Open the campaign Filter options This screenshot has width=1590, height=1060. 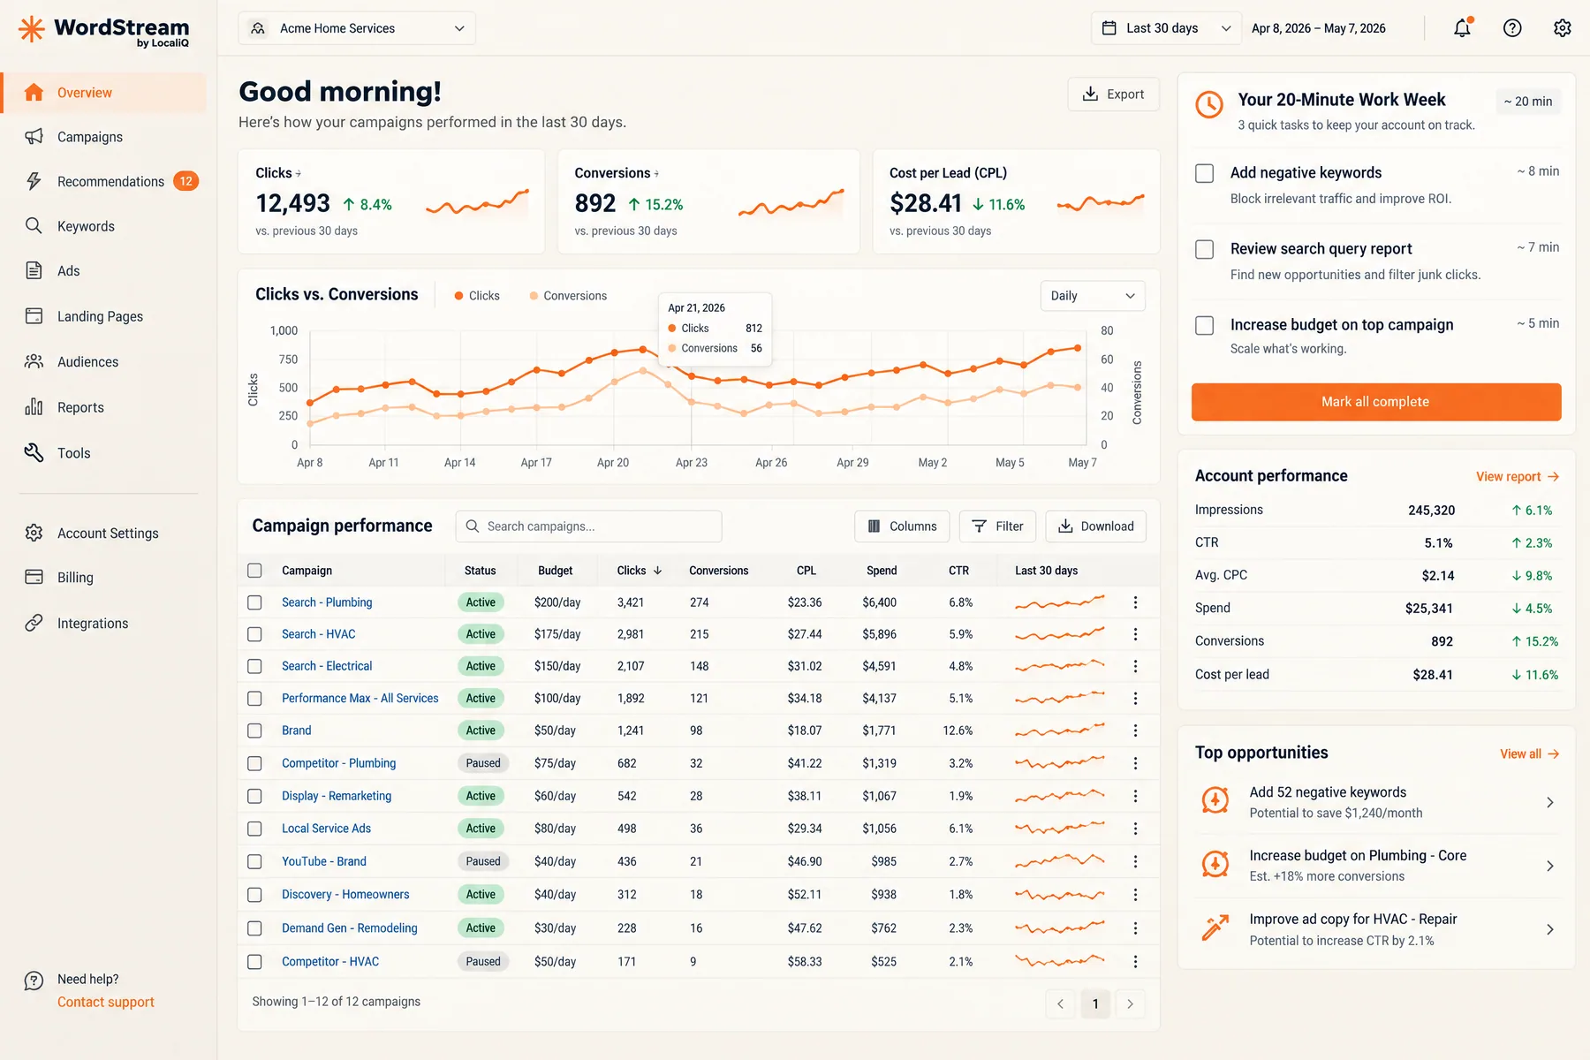click(998, 526)
